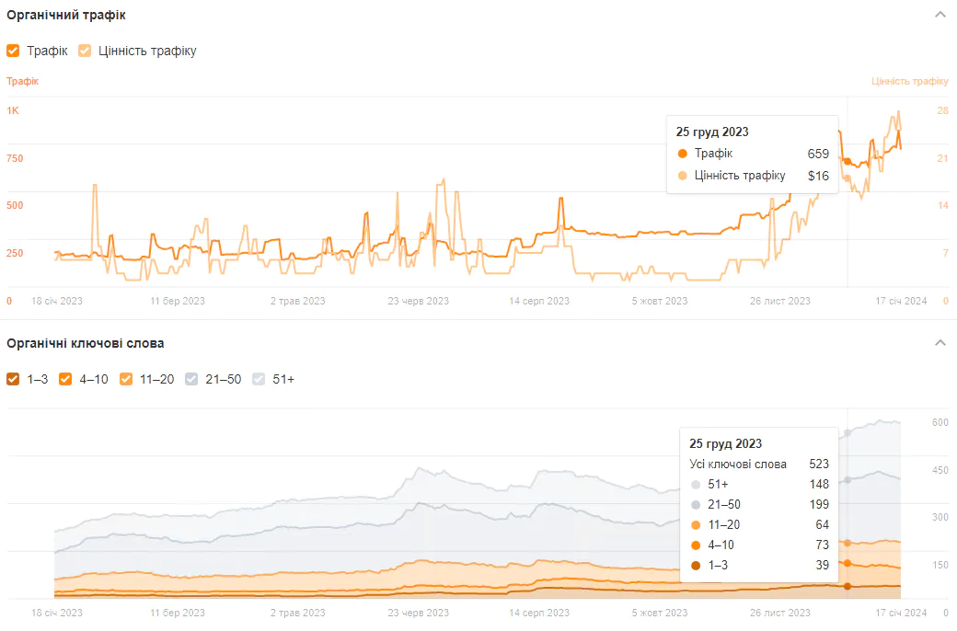
Task: Uncheck the 11–20 positions checkbox
Action: coord(126,379)
